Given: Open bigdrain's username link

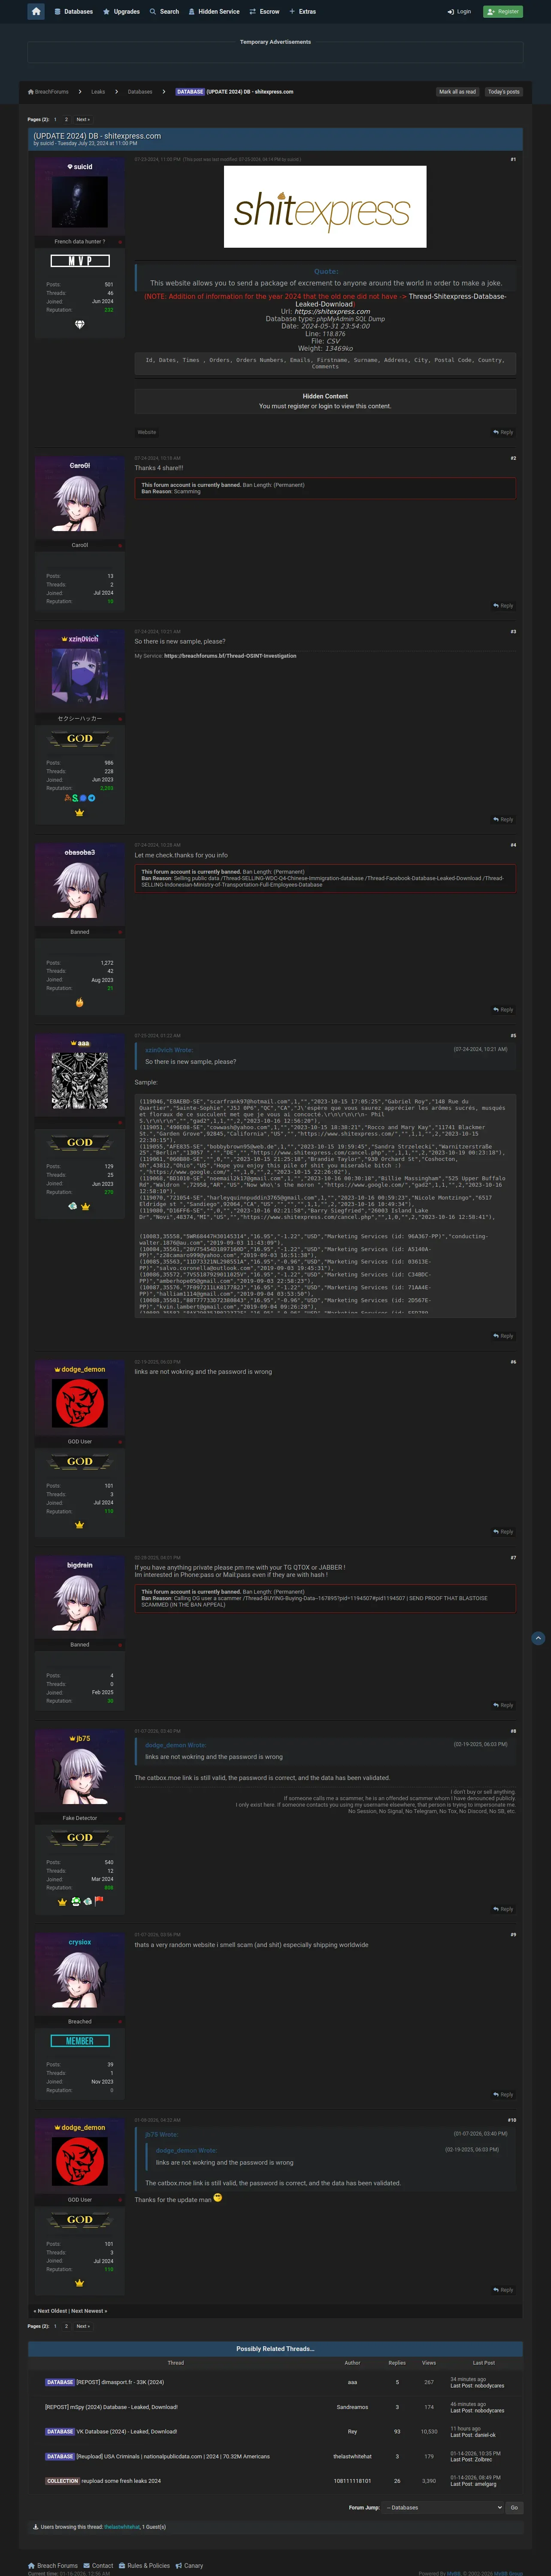Looking at the screenshot, I should (x=80, y=1565).
